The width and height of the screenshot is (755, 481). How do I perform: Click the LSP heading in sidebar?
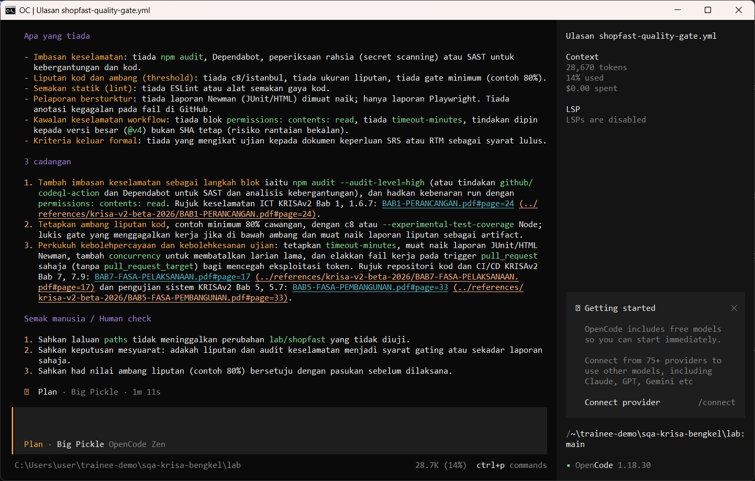pos(573,109)
